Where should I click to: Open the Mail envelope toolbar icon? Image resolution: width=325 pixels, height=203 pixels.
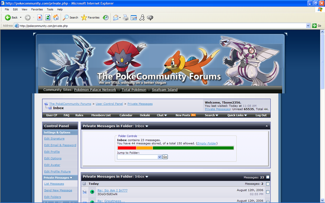click(116, 18)
